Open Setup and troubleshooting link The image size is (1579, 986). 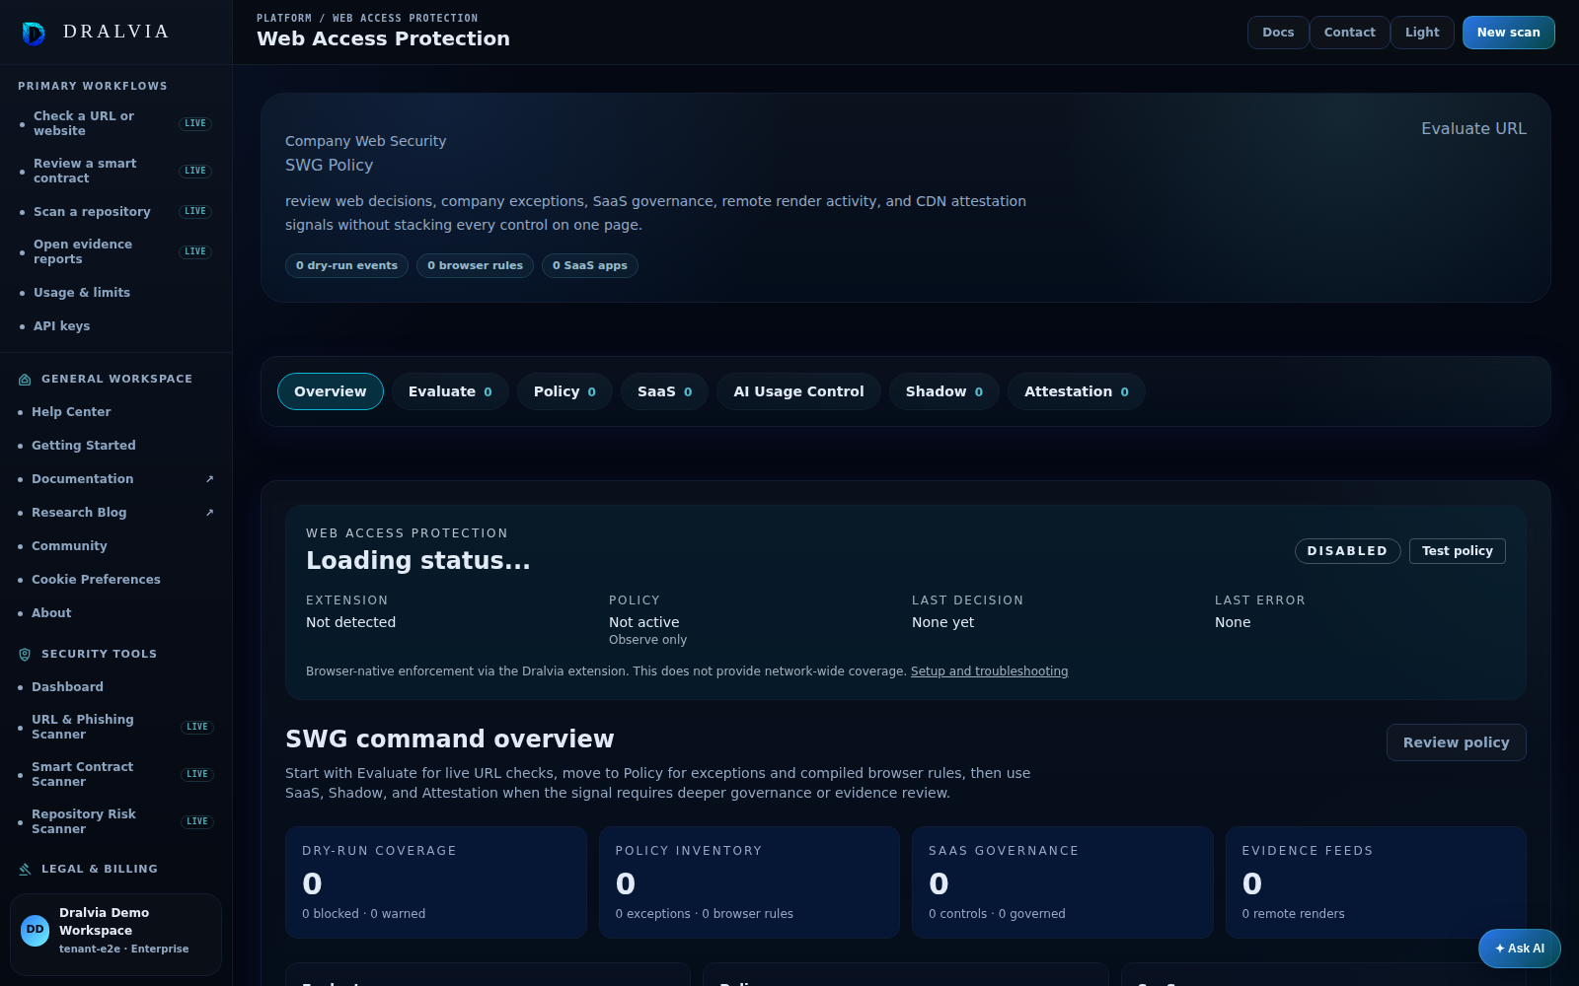[x=989, y=671]
